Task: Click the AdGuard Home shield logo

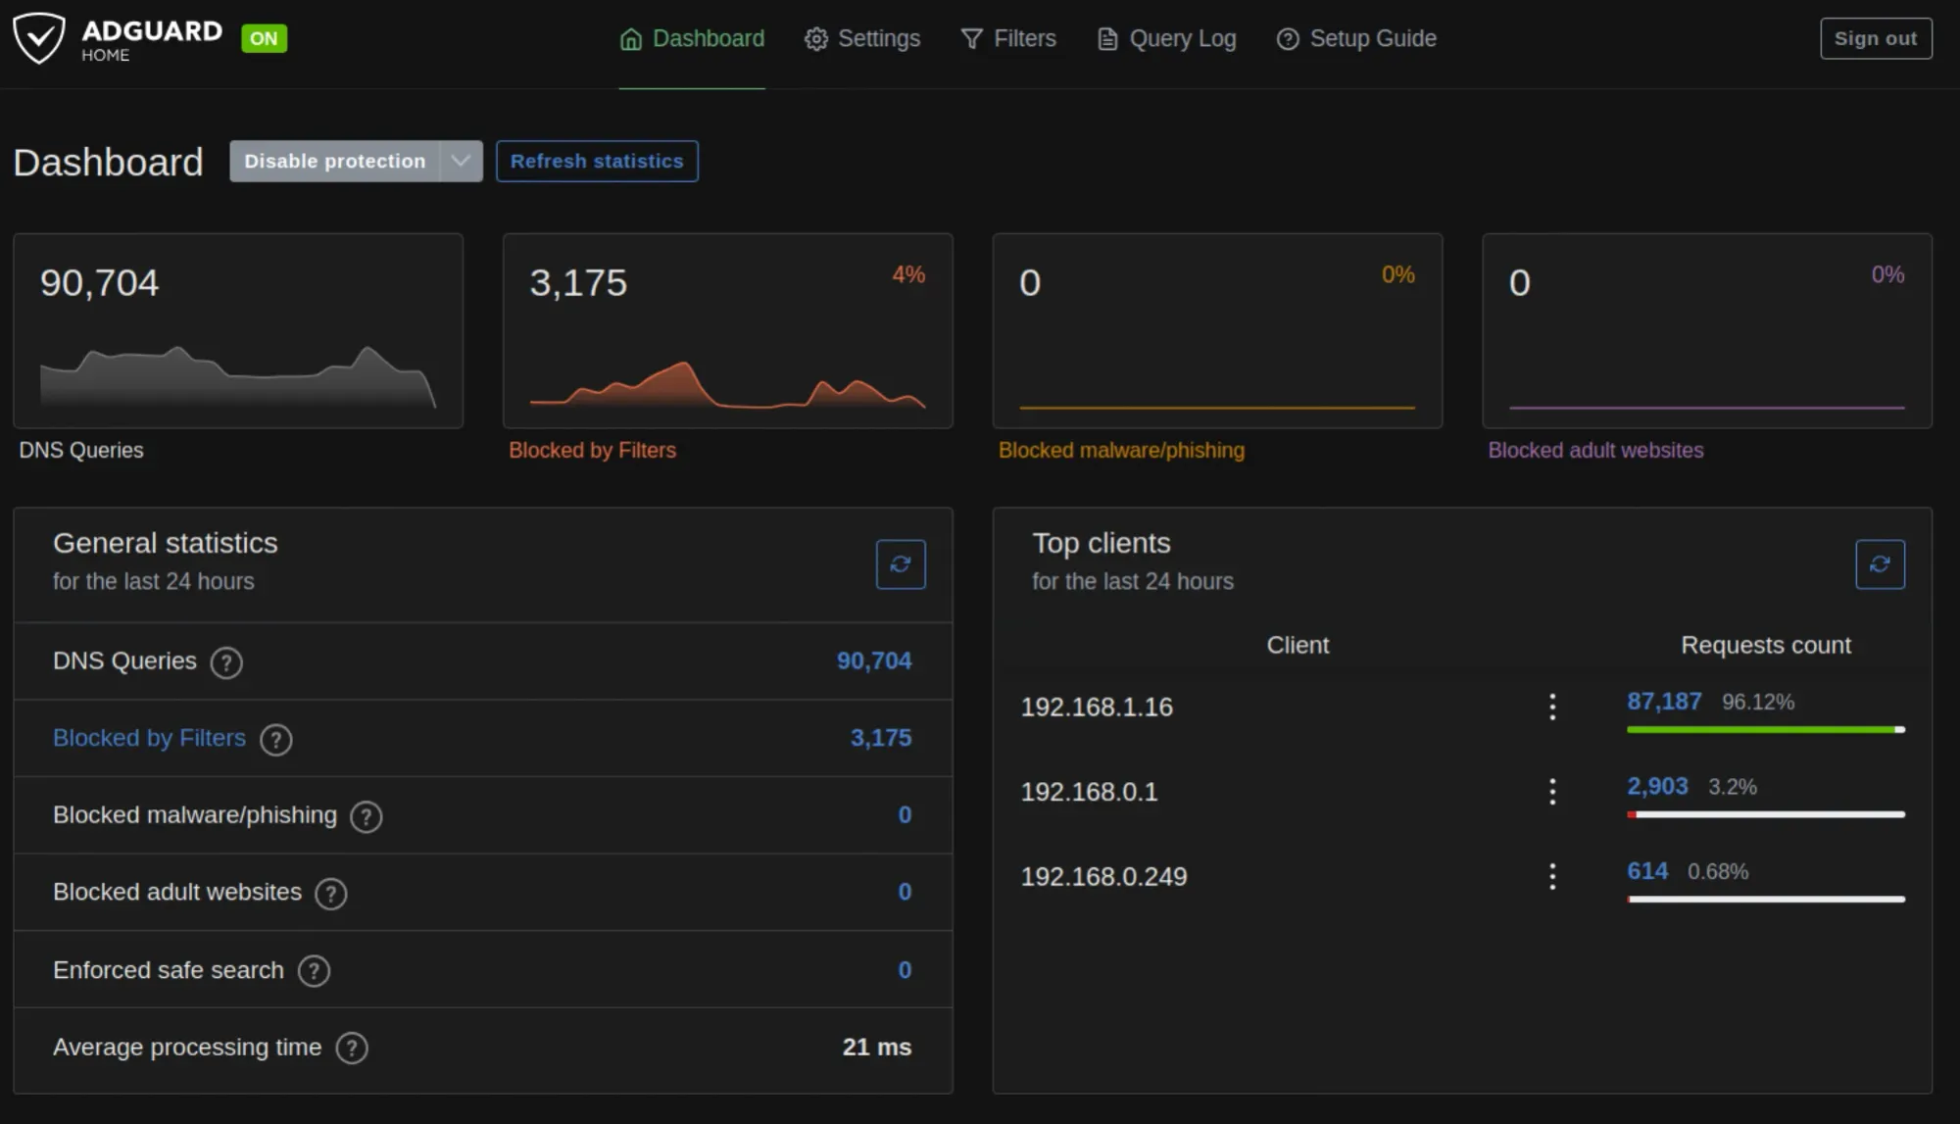Action: pos(39,38)
